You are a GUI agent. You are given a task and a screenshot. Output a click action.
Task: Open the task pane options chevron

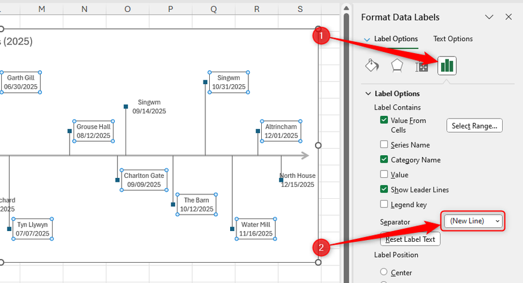(x=489, y=17)
